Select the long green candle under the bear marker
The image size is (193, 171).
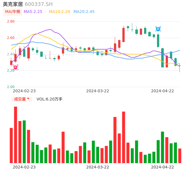click(x=162, y=58)
